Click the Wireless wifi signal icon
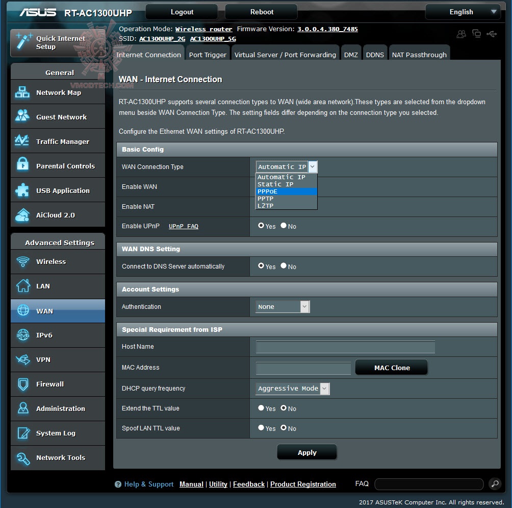This screenshot has height=508, width=512. [x=23, y=261]
